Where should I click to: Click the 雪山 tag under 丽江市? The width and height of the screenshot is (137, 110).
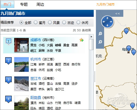[x=50, y=84]
